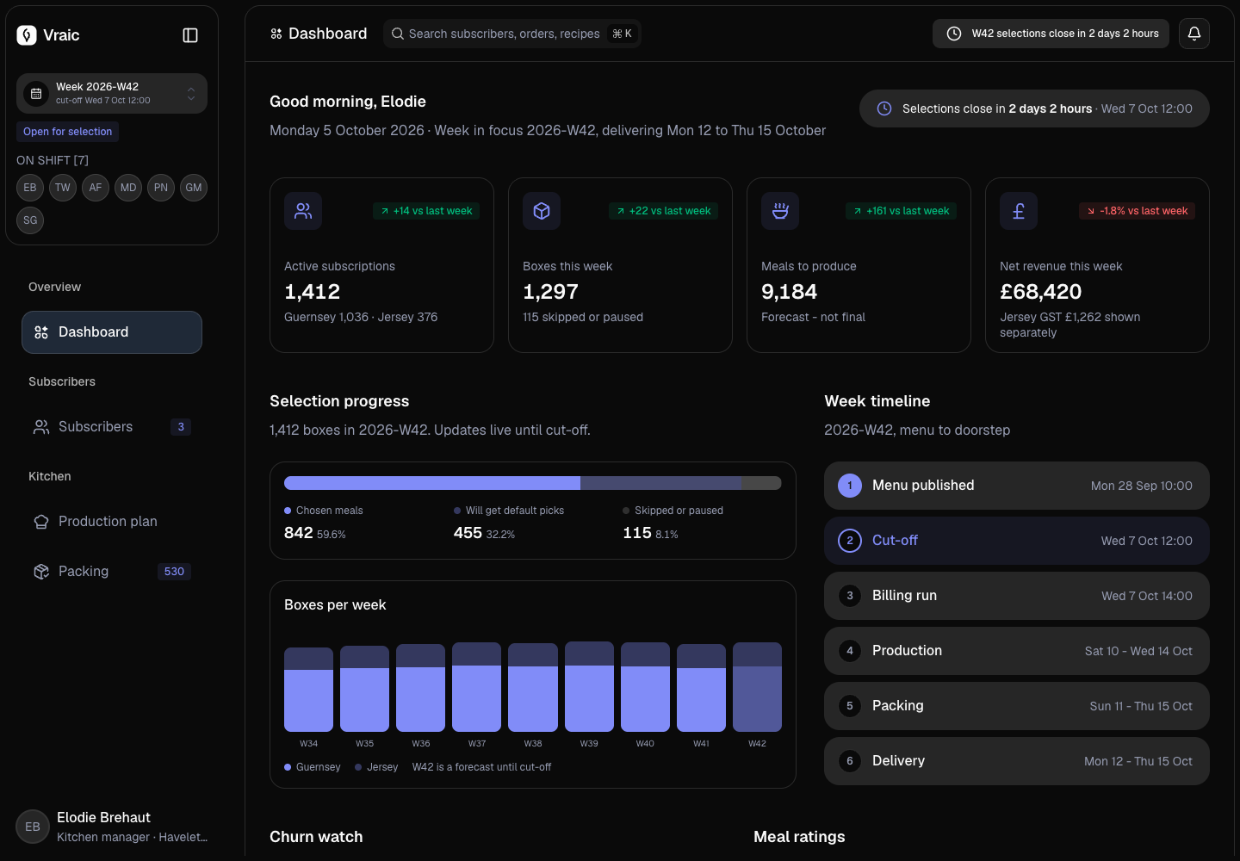
Task: Click the Packing box icon in sidebar
Action: tap(41, 572)
